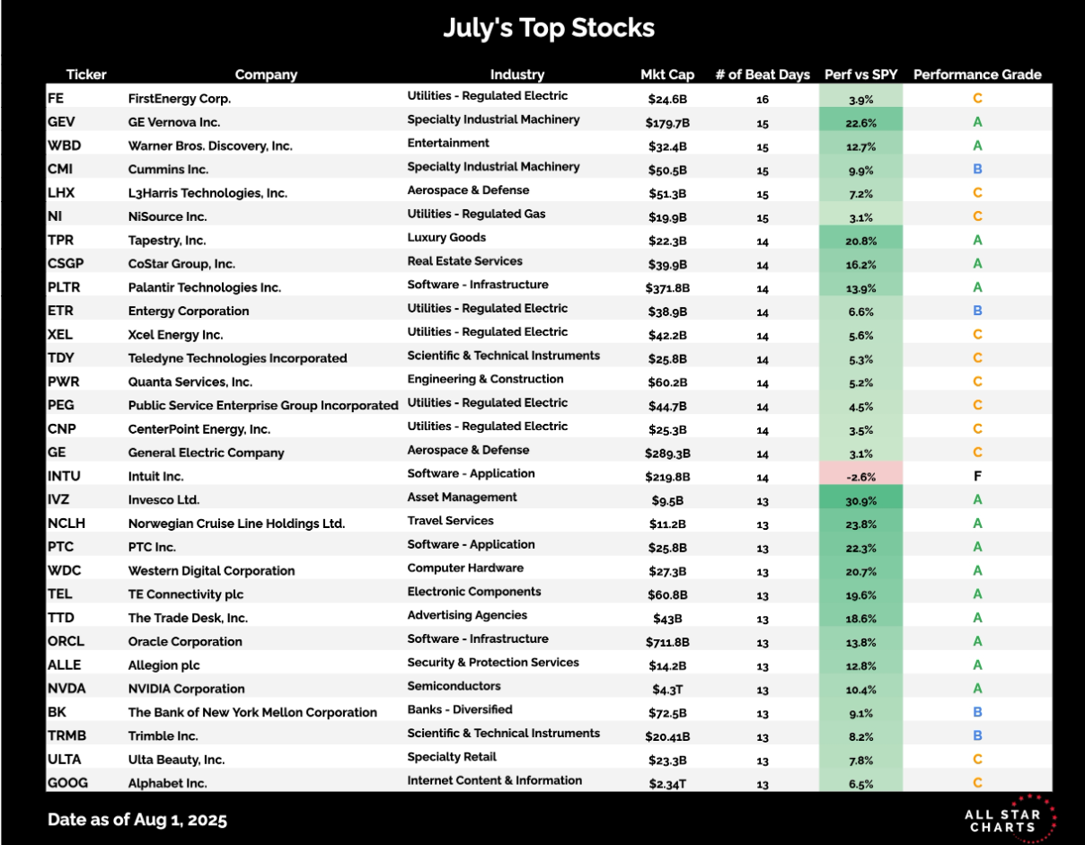The height and width of the screenshot is (845, 1085).
Task: Select the B grade for Cummins Inc.
Action: [x=978, y=169]
